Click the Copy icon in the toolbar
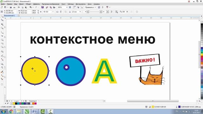The width and height of the screenshot is (203, 114). tap(23, 7)
